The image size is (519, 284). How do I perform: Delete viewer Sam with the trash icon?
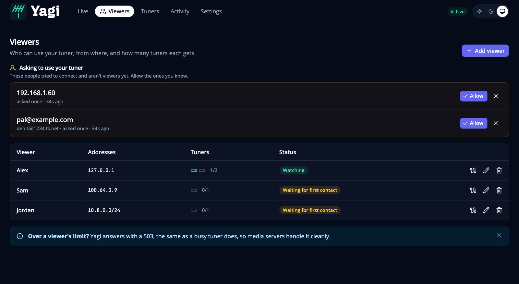pyautogui.click(x=499, y=190)
